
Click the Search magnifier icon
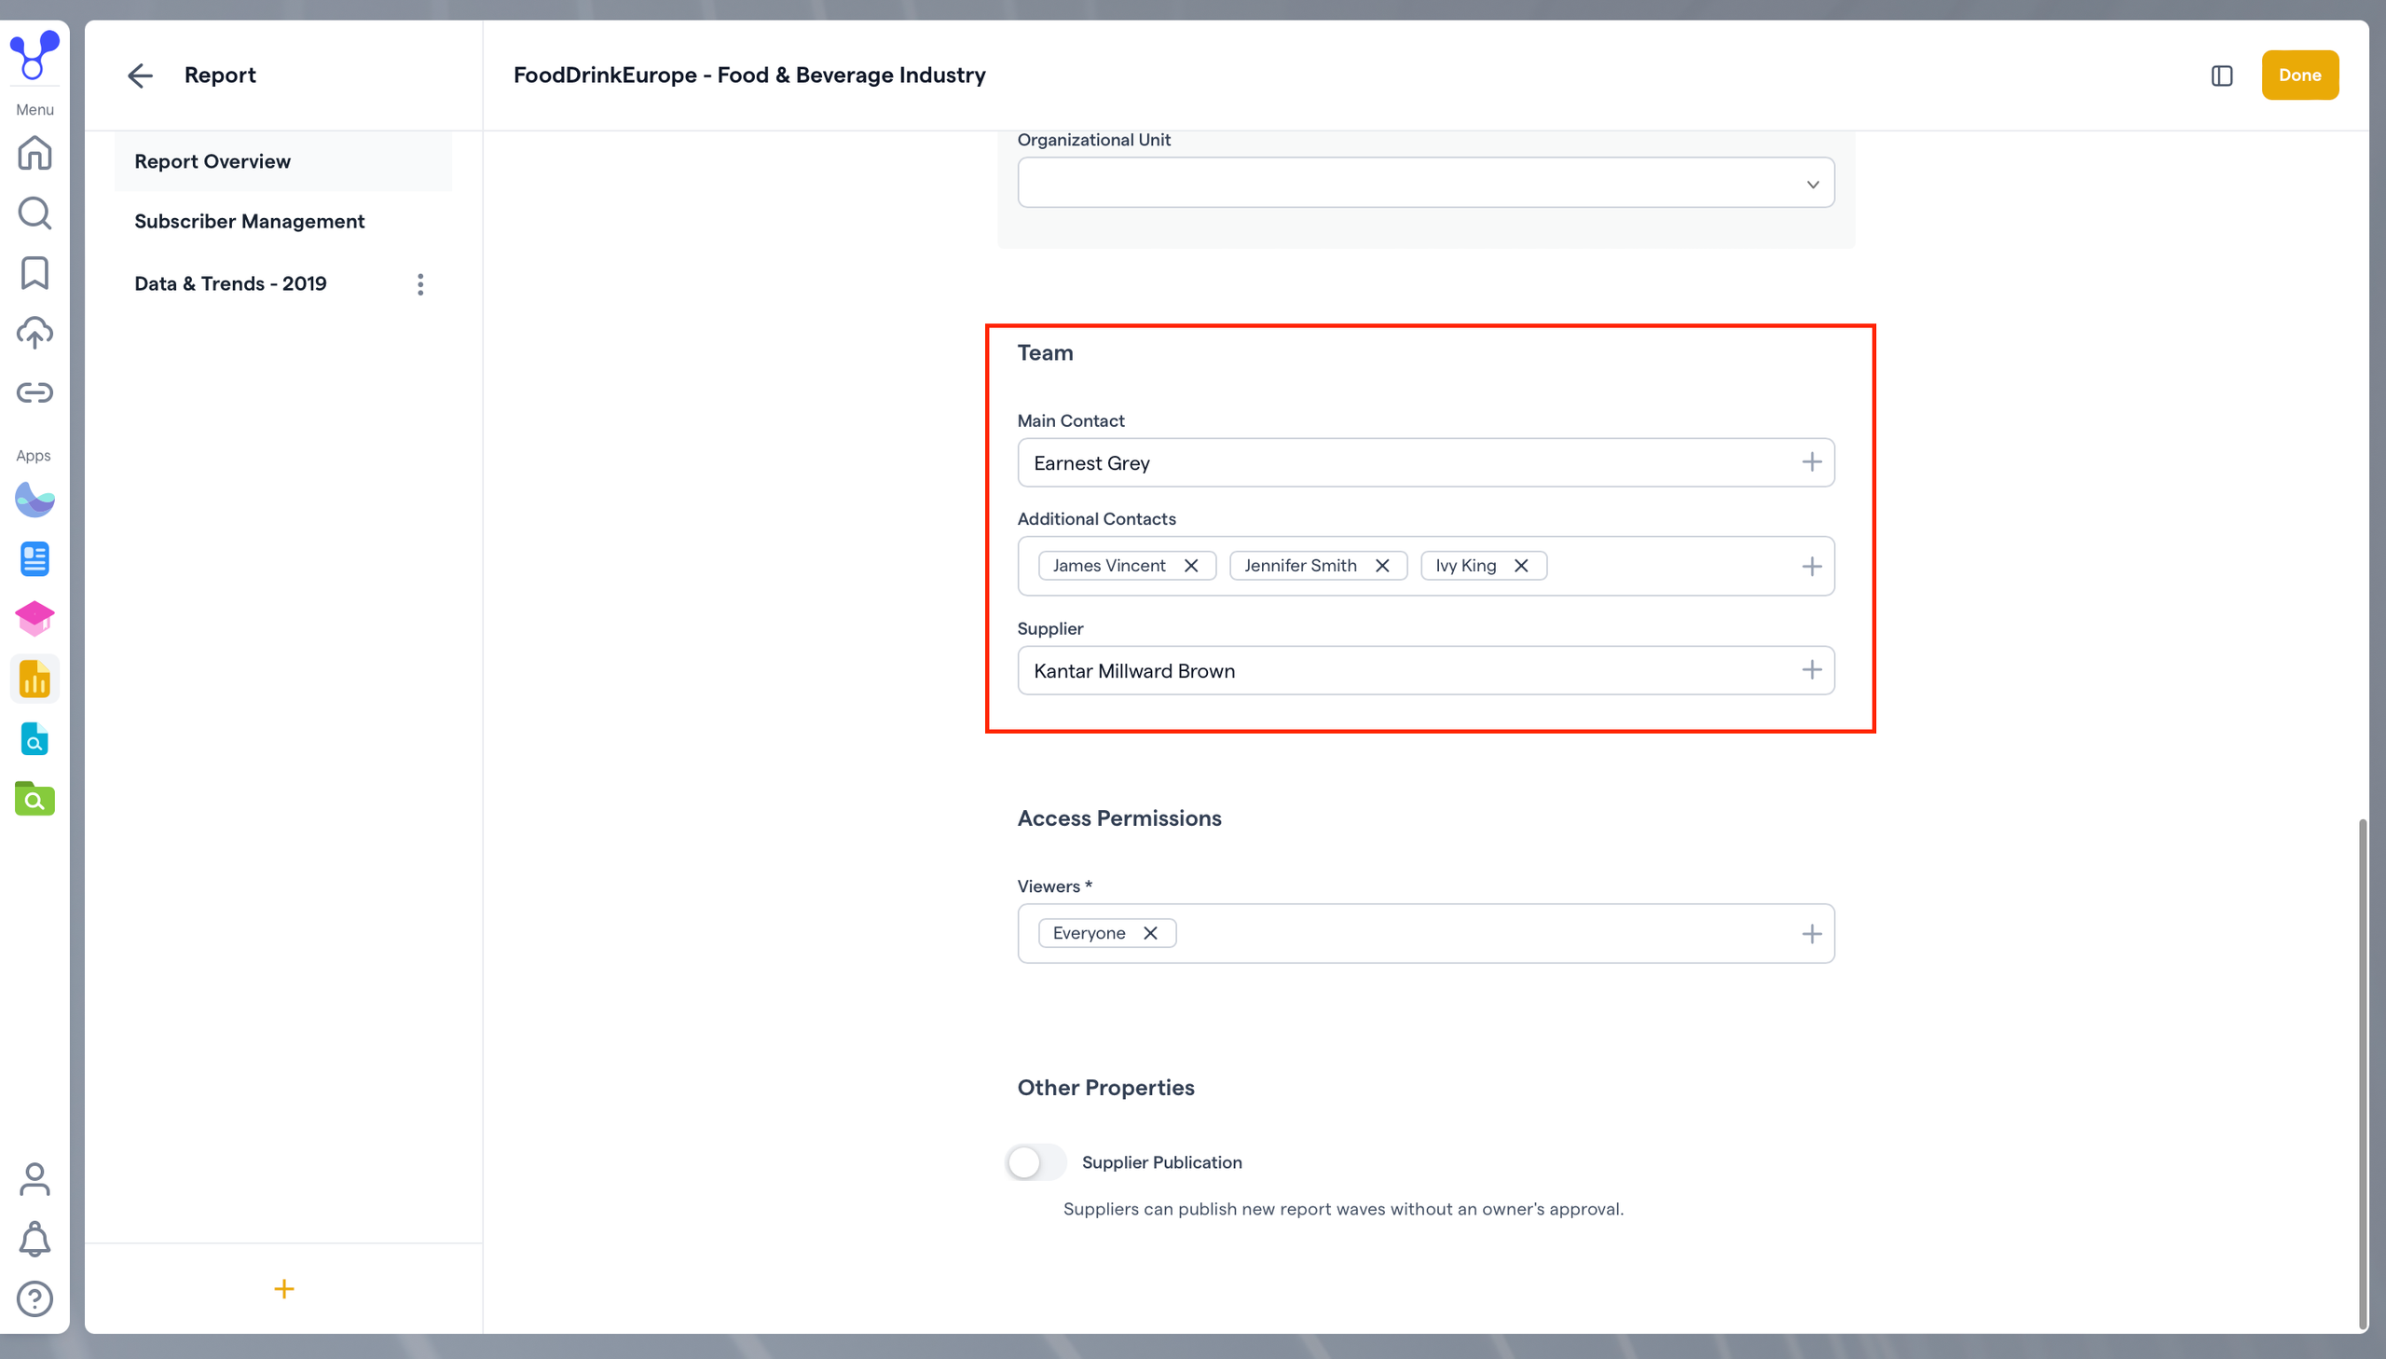click(x=34, y=213)
